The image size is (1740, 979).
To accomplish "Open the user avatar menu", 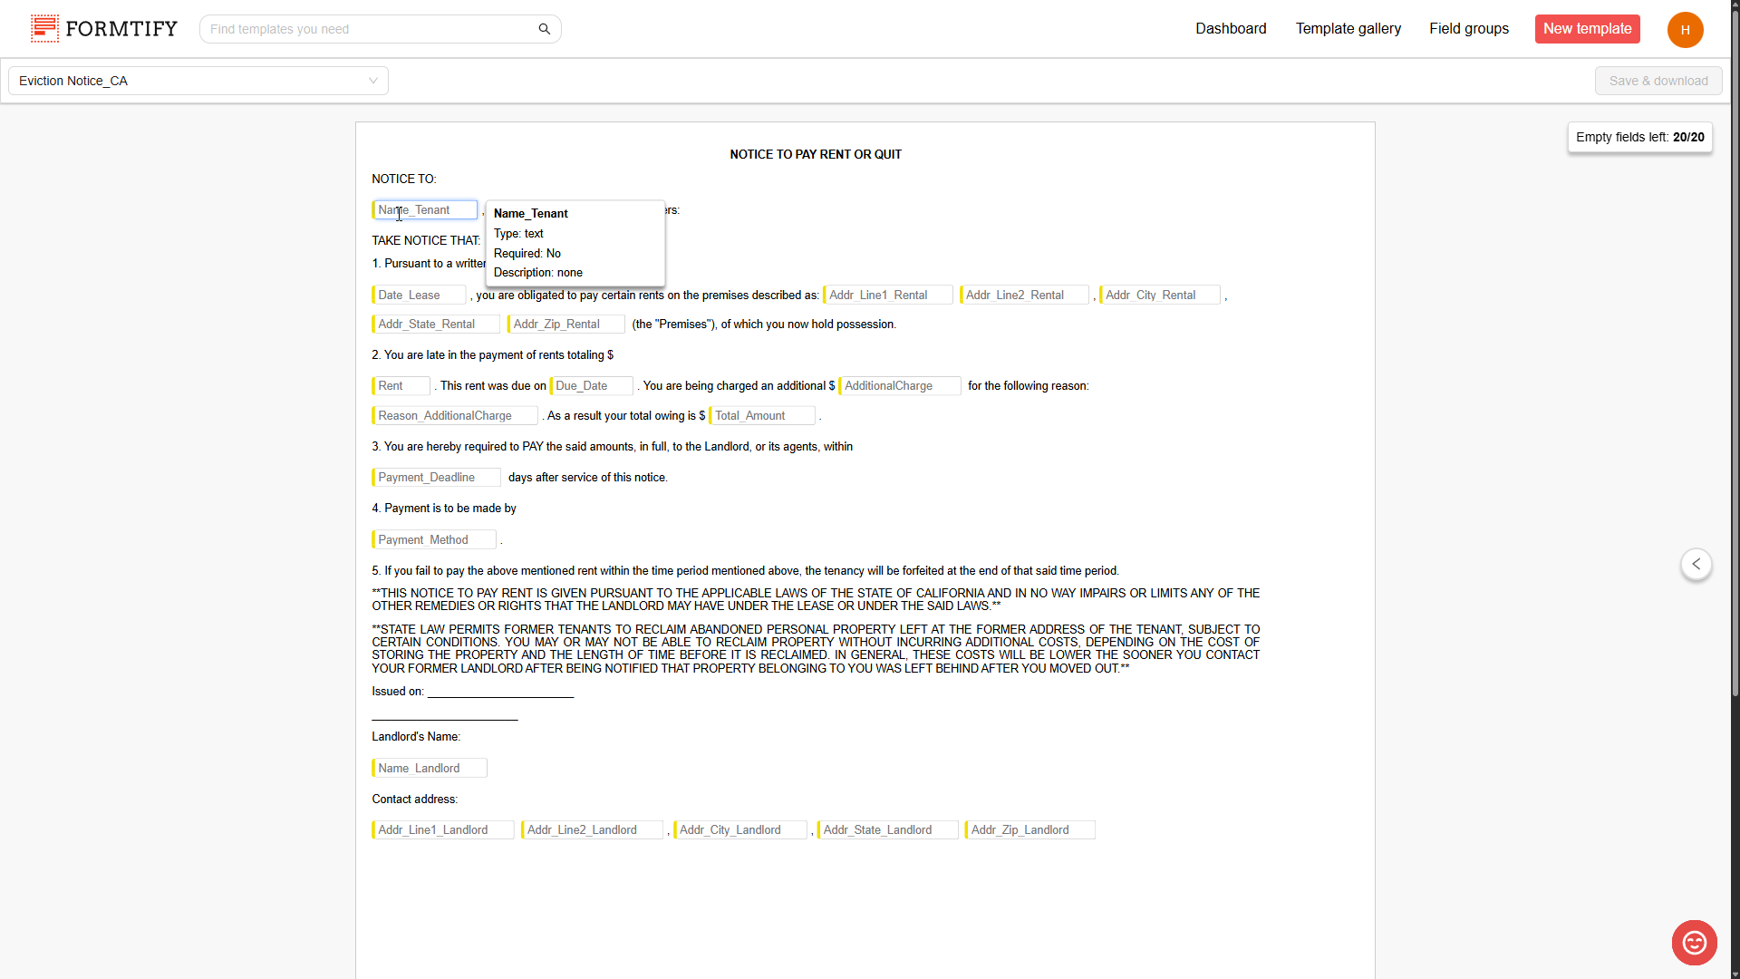I will coord(1685,29).
